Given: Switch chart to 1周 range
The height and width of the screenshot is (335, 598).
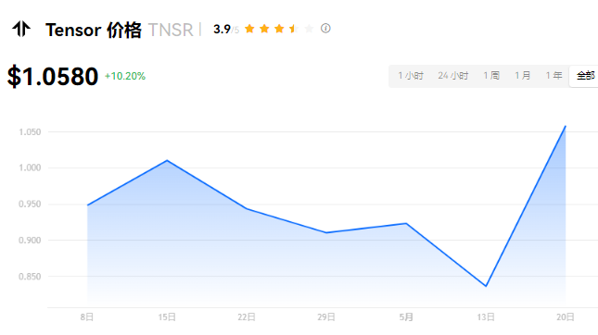Looking at the screenshot, I should point(491,76).
